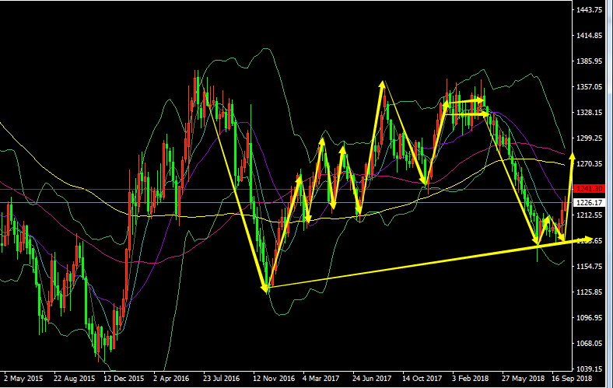Click the 1154.75 price scale label

[589, 267]
